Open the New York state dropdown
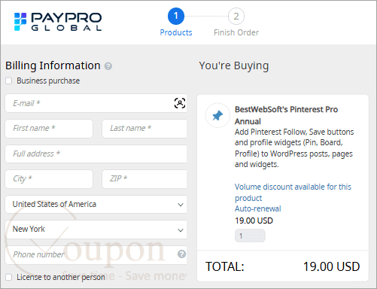Viewport: 377px width, 289px height. point(96,230)
